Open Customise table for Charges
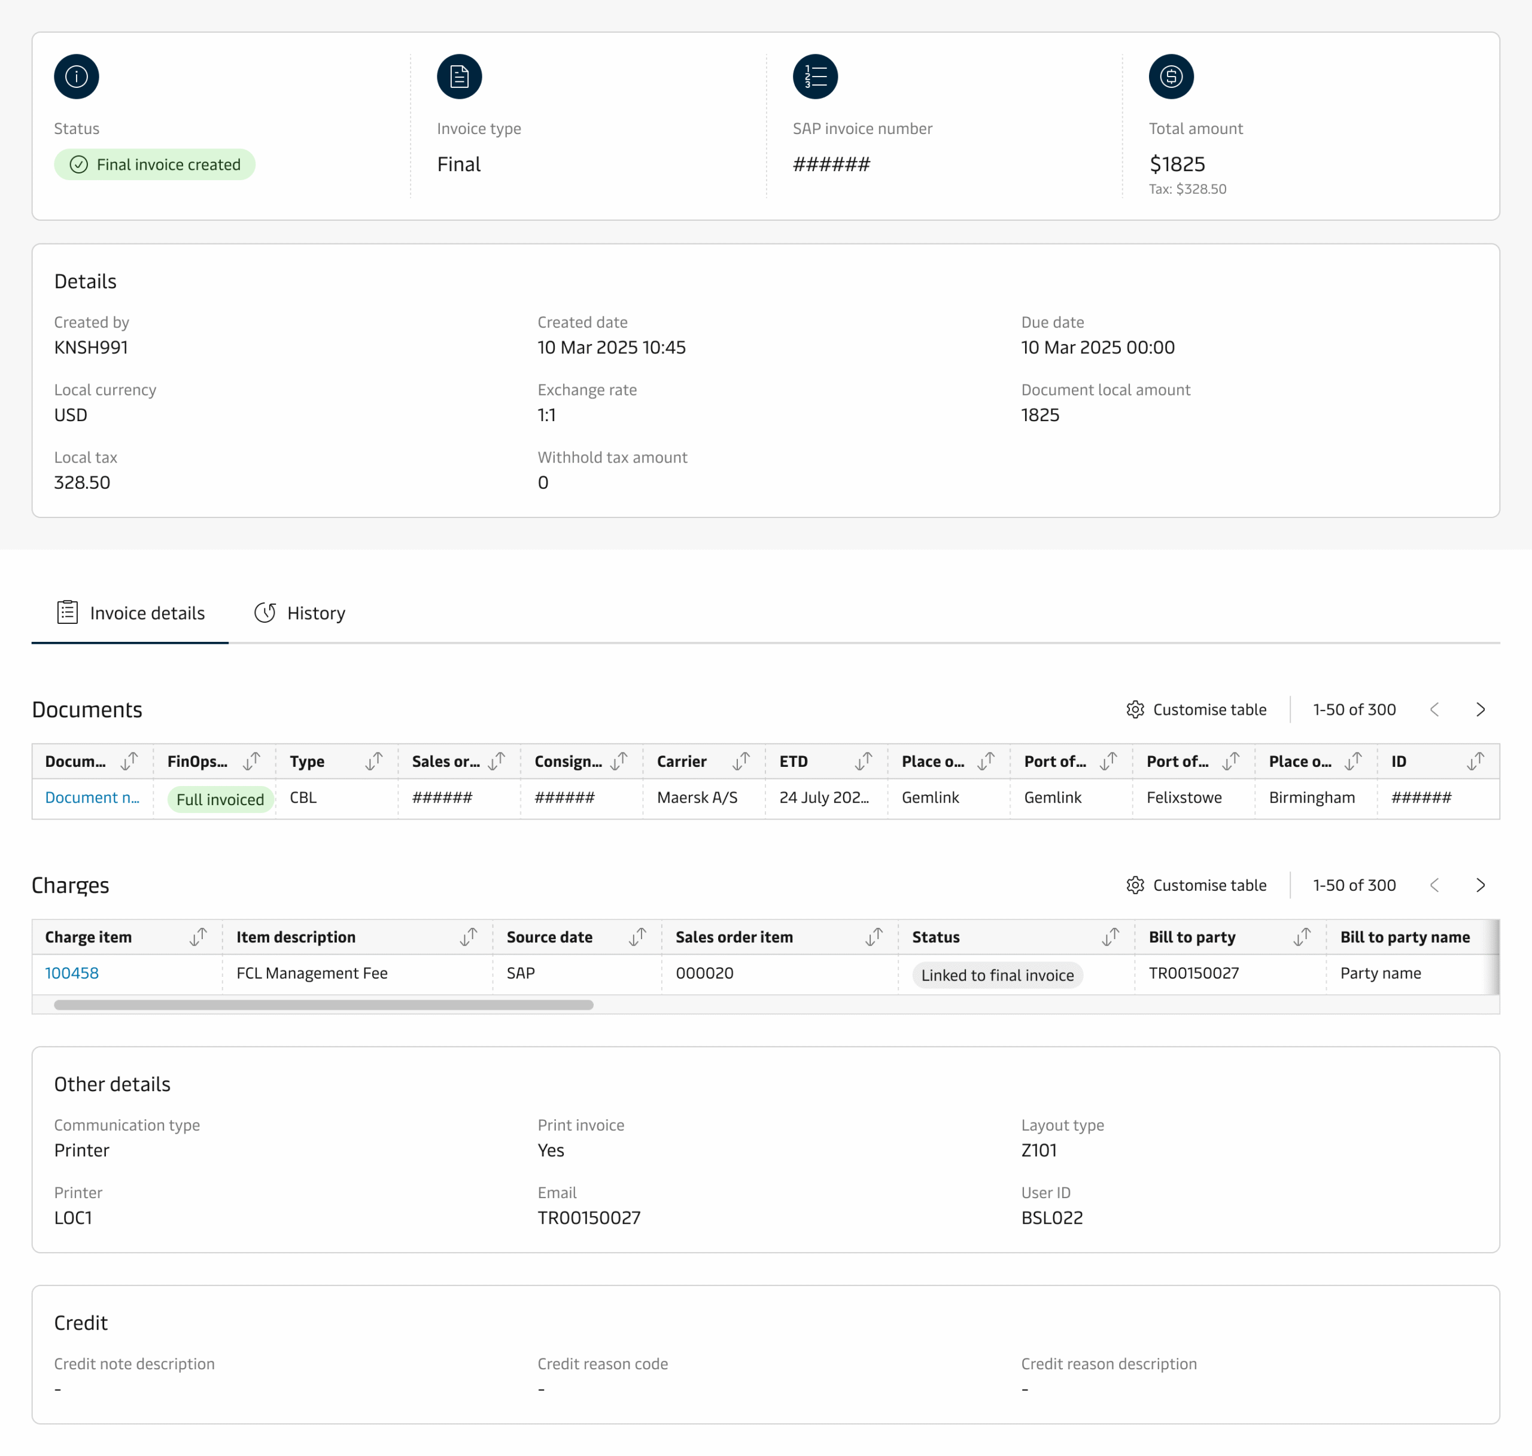The height and width of the screenshot is (1456, 1532). 1196,885
